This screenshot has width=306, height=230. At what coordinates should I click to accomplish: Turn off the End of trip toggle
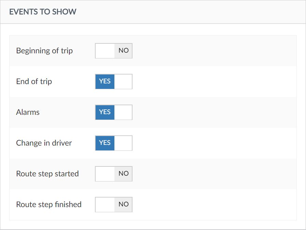pos(114,81)
